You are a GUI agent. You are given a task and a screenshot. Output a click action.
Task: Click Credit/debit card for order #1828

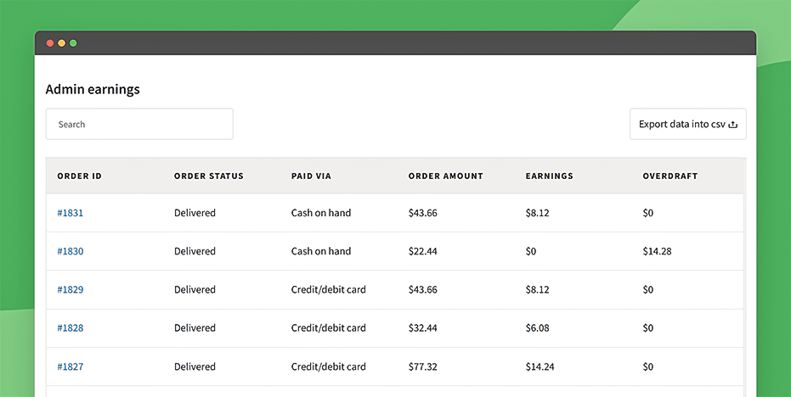tap(329, 328)
